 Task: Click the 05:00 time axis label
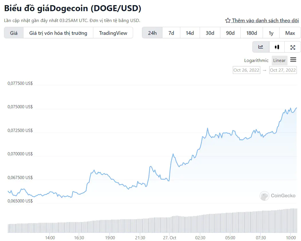[230, 238]
